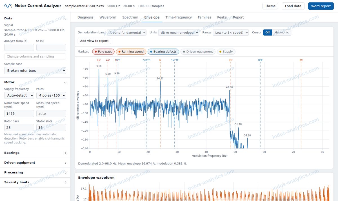
Task: Switch to the Report tab
Action: pyautogui.click(x=238, y=17)
